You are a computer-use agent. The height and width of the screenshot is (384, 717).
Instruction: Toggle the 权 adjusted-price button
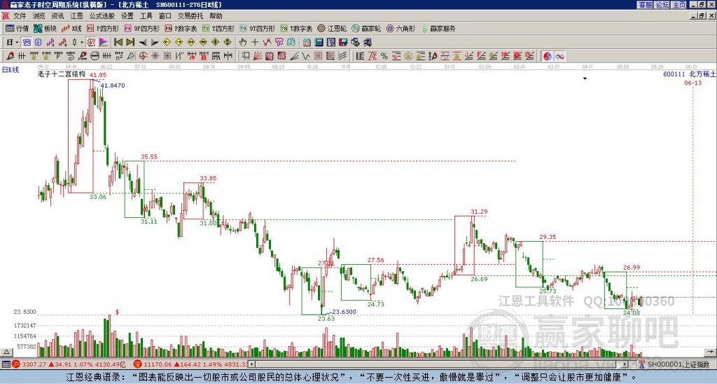click(x=91, y=43)
